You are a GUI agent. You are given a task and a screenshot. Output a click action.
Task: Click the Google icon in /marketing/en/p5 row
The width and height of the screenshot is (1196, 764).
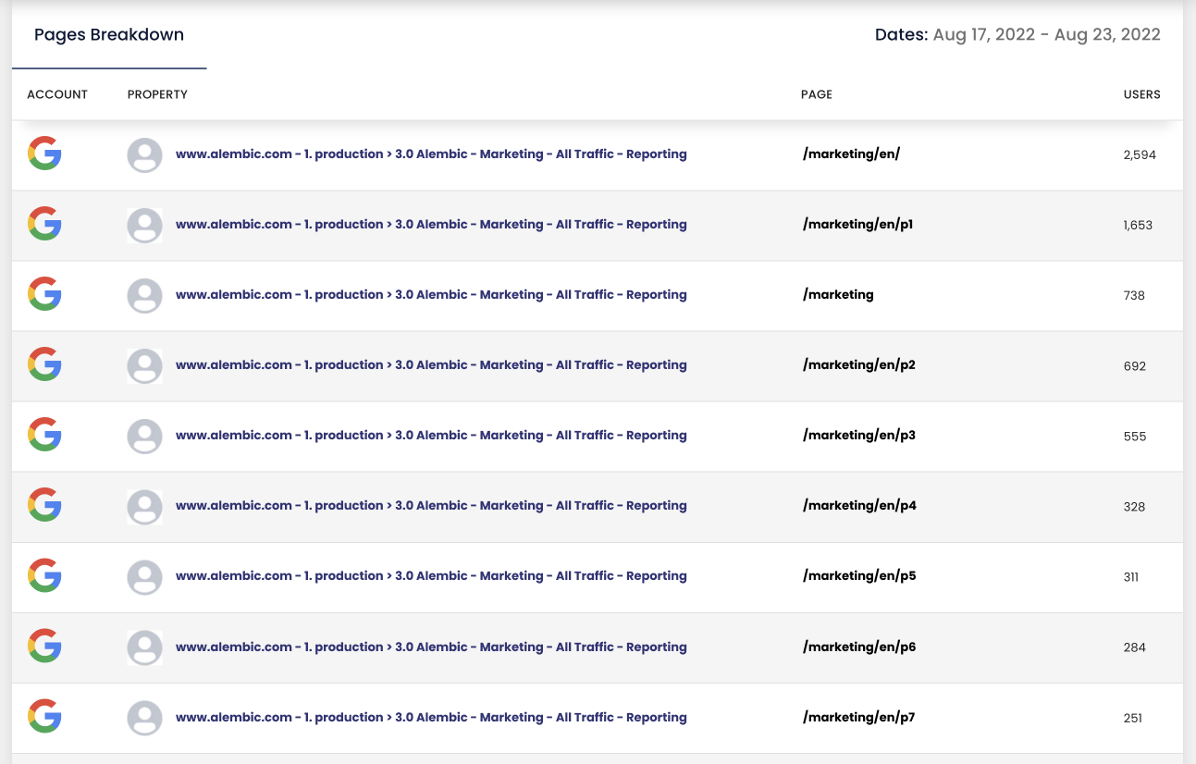[44, 575]
